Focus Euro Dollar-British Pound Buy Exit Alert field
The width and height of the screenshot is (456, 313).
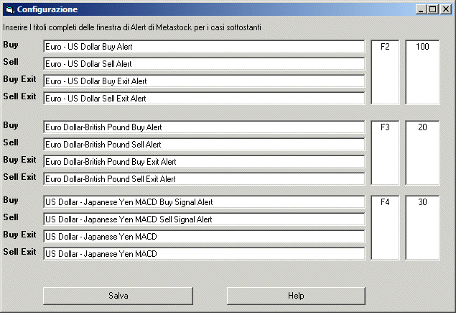point(204,162)
